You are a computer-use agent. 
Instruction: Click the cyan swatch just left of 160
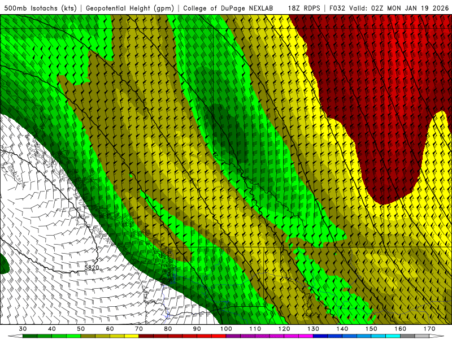click(393, 336)
